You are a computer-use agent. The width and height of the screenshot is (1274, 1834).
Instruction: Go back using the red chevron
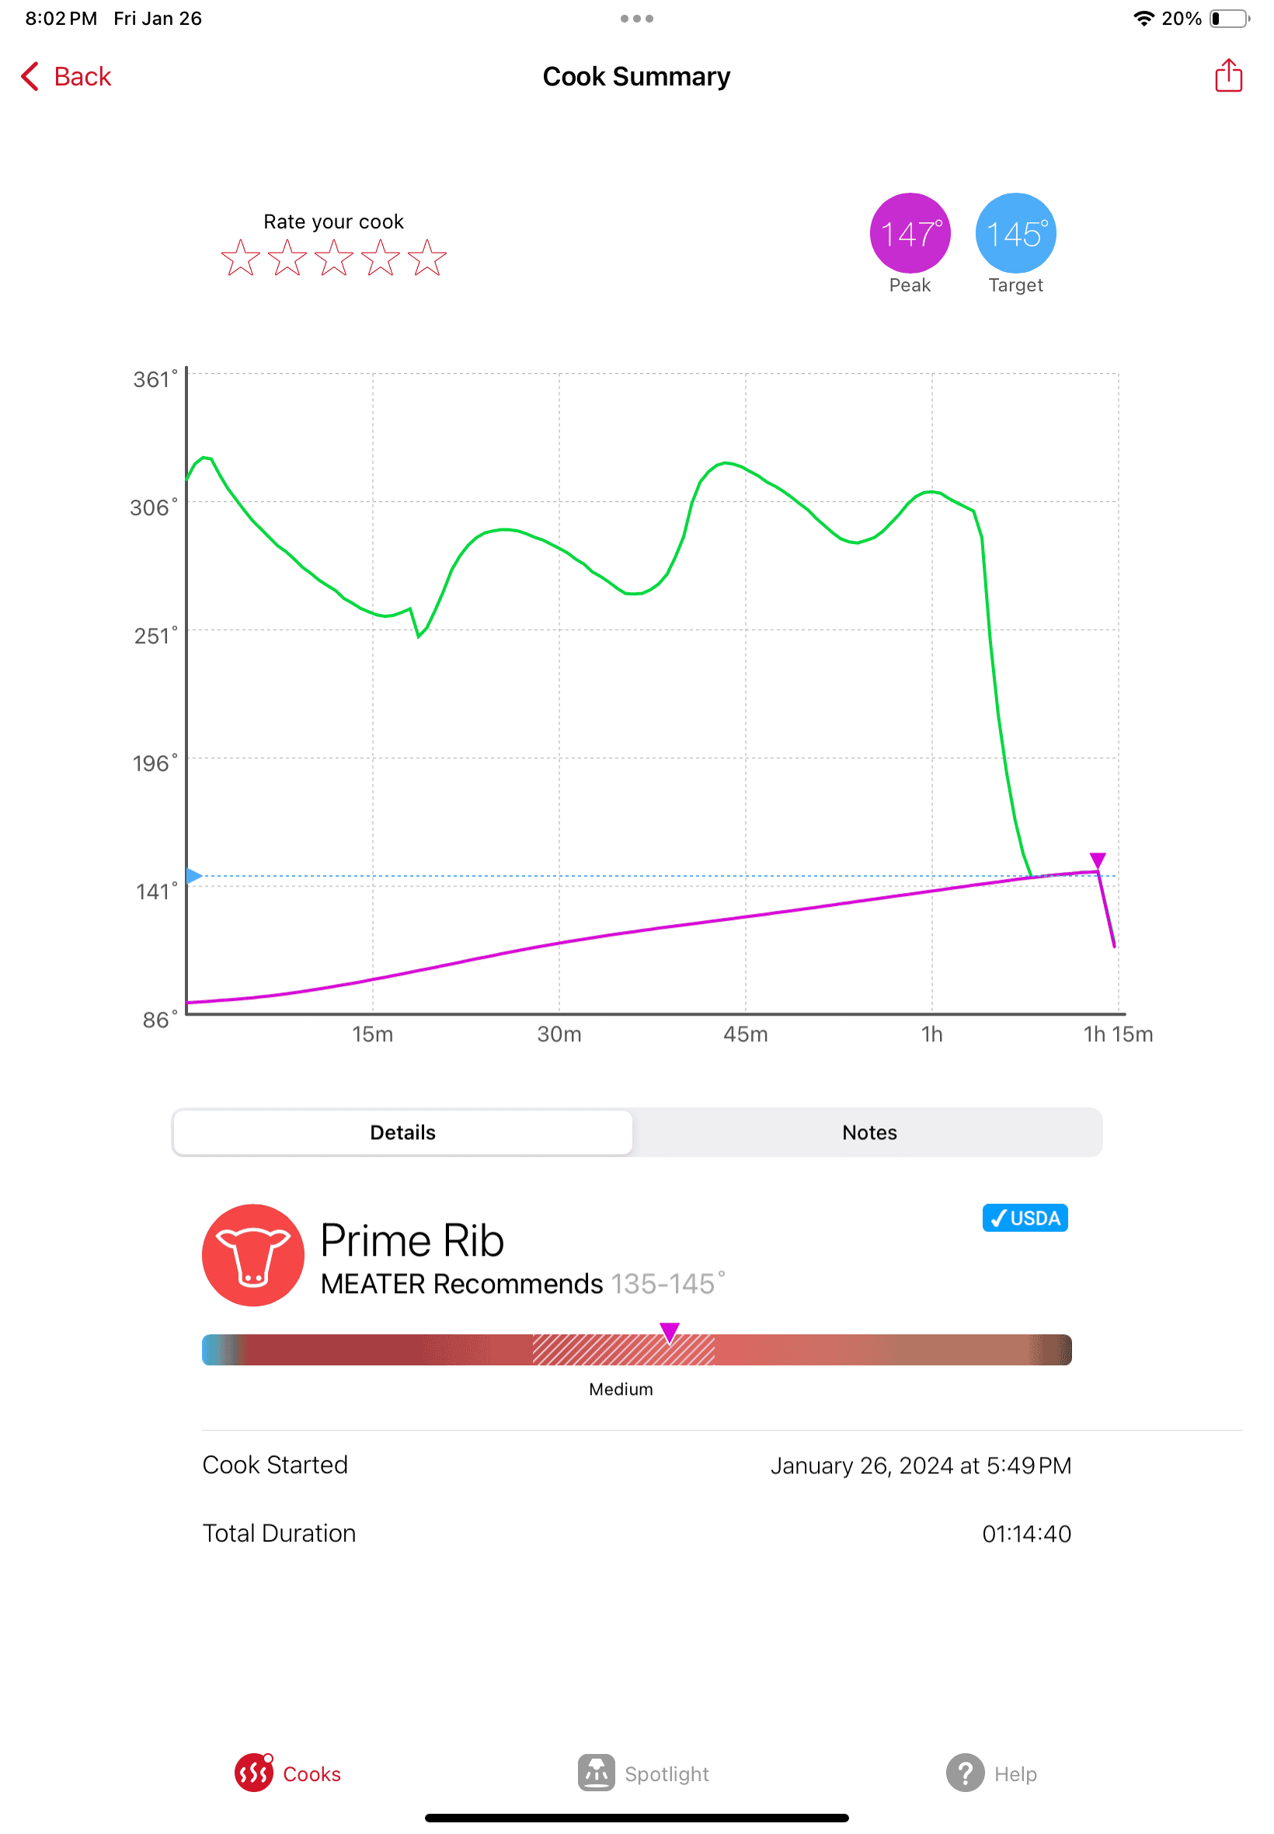pyautogui.click(x=30, y=77)
